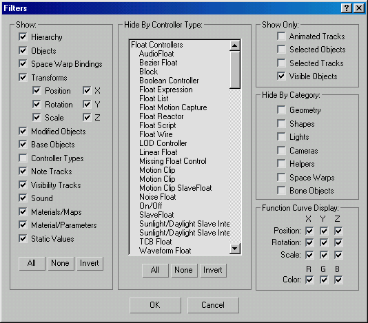Click the None button under controller list
This screenshot has height=323, width=368.
[x=184, y=270]
